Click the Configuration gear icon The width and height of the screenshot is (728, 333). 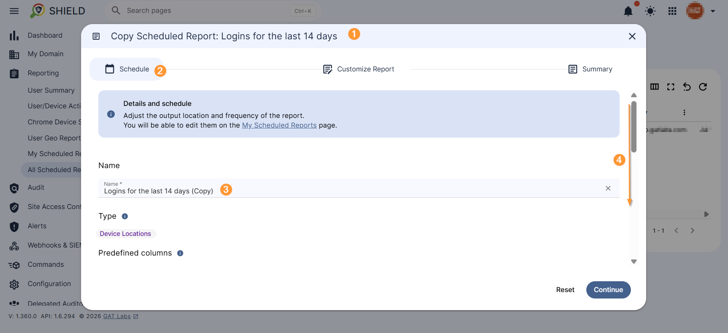coord(14,284)
